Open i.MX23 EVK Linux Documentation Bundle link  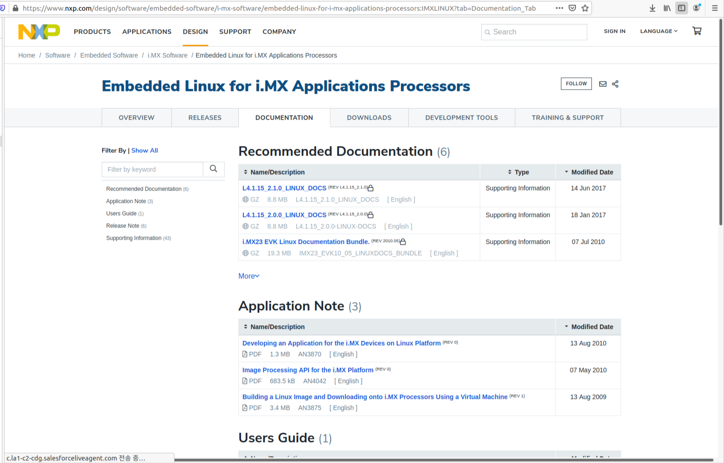click(306, 242)
